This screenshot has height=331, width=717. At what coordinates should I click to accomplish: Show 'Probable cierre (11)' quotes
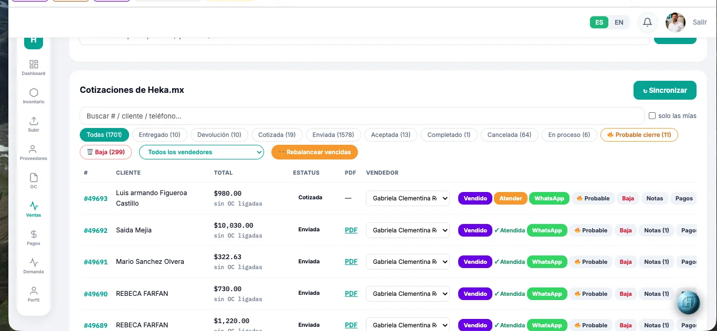coord(639,135)
